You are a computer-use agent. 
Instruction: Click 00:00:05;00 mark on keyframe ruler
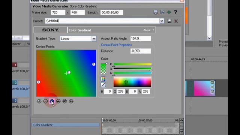pyautogui.click(x=145, y=120)
